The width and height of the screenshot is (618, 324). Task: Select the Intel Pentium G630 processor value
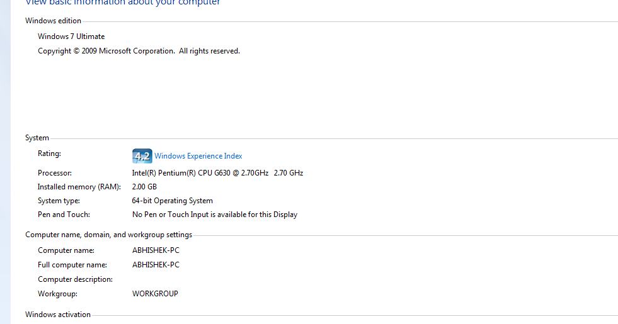[x=217, y=173]
